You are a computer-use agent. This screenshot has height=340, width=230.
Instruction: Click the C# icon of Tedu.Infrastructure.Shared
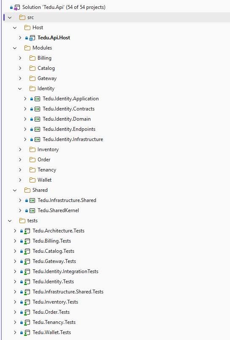pos(32,201)
